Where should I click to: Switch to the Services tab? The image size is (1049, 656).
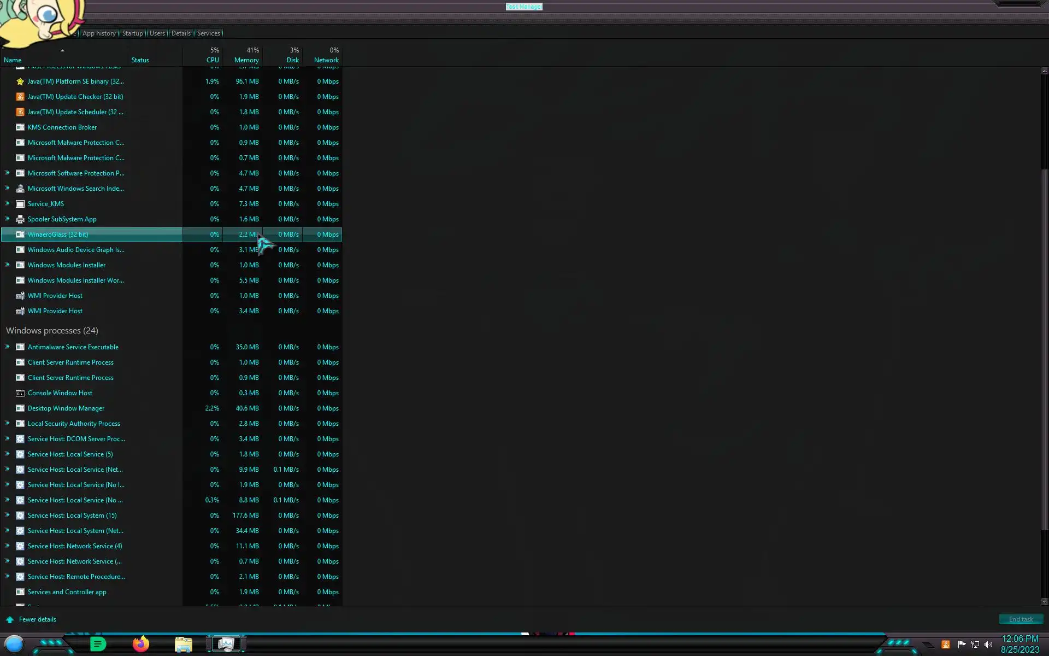[208, 33]
